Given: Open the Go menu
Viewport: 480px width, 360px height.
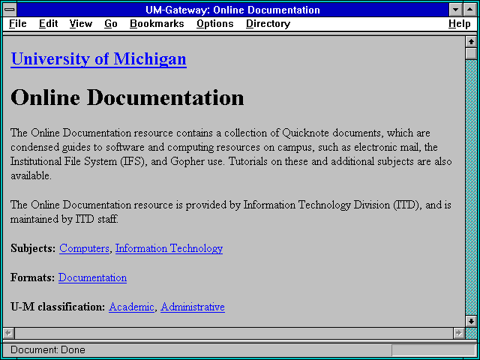Looking at the screenshot, I should point(111,24).
